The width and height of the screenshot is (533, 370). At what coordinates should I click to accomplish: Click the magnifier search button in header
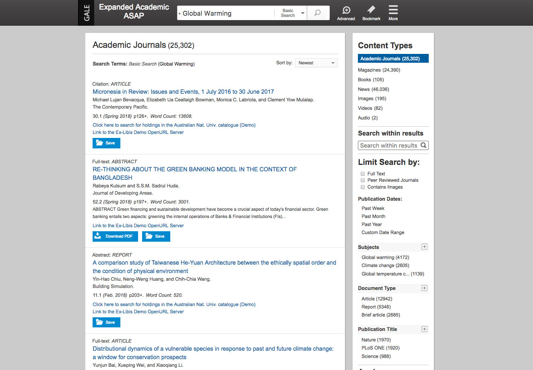tap(318, 13)
